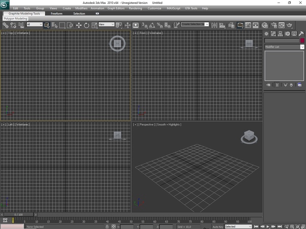Select the Select and Link tool
The image size is (306, 229).
[6, 25]
